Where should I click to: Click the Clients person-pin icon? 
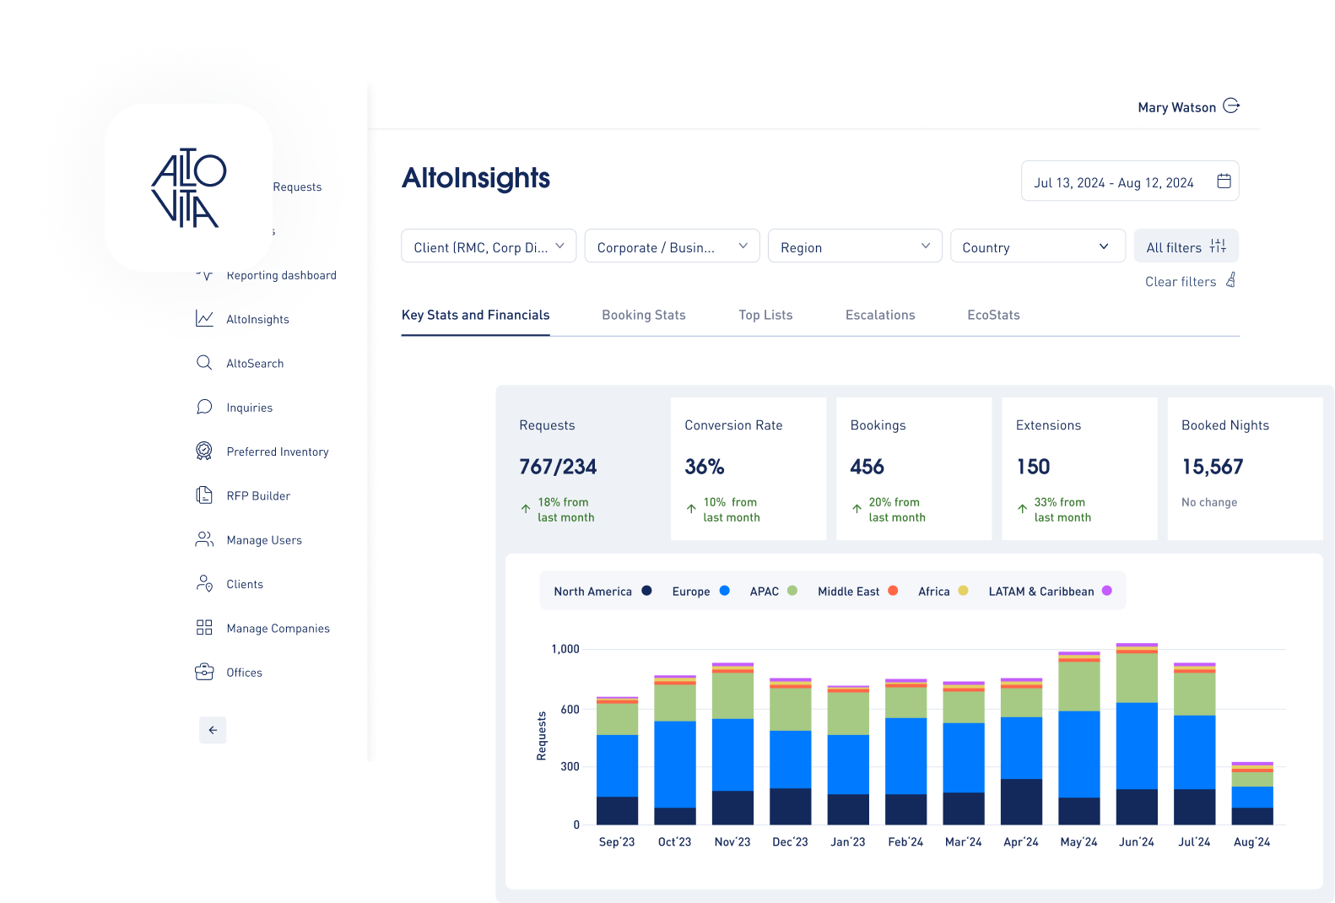(204, 583)
